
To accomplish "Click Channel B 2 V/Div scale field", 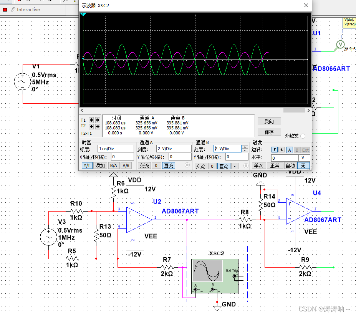I will coord(227,149).
